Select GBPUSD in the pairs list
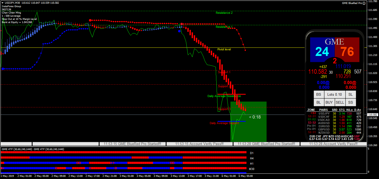 (325, 129)
